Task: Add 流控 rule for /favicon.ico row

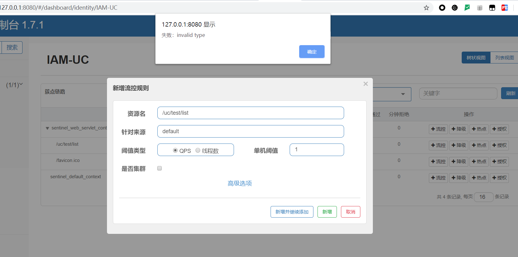Action: tap(438, 162)
